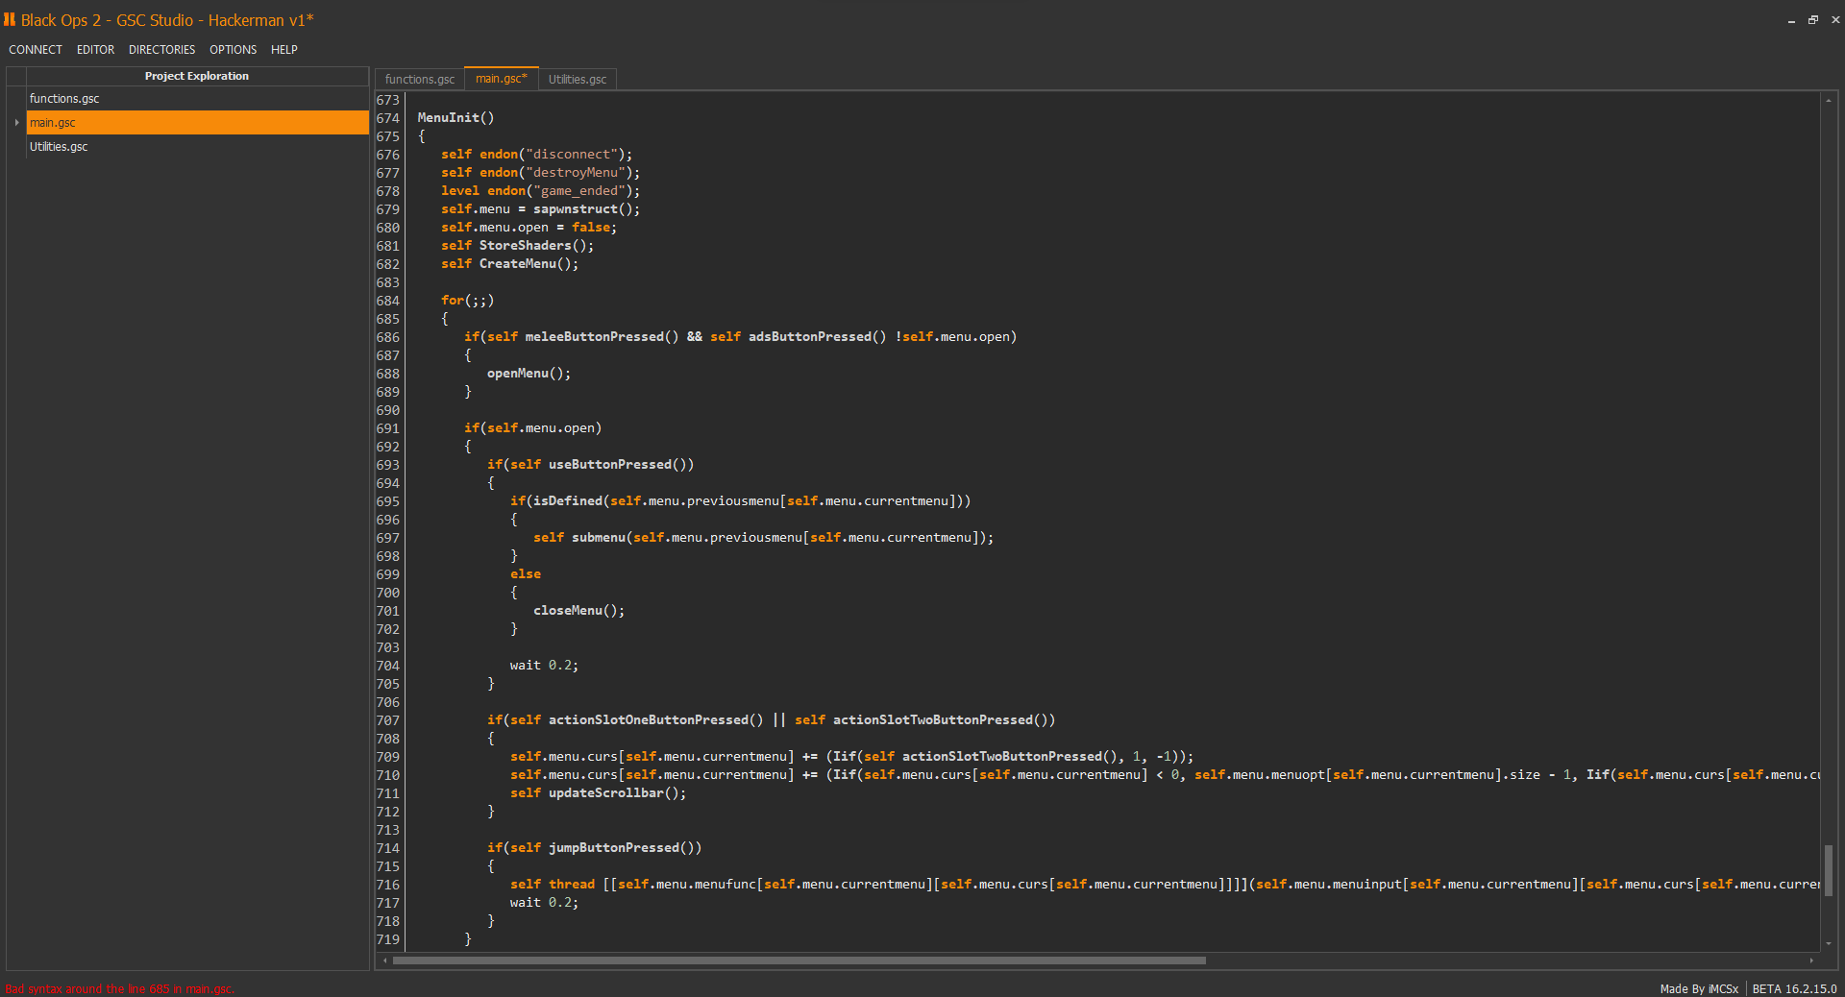Select functions.gsc in Project Exploration

[x=64, y=99]
